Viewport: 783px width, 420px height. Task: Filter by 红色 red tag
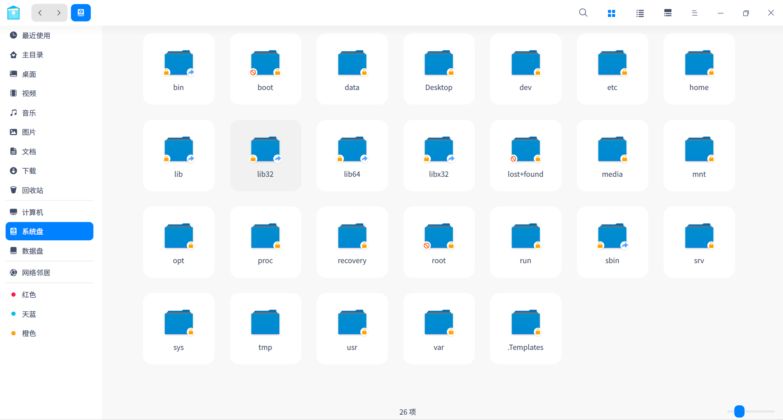29,295
